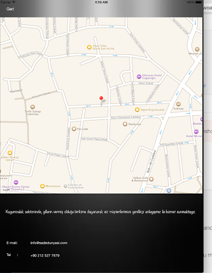Tap the Column of Constantine landmark icon

pyautogui.click(x=65, y=186)
